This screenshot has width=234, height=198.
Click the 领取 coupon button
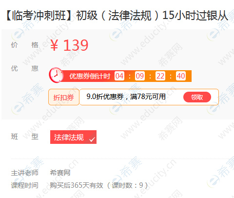(197, 97)
